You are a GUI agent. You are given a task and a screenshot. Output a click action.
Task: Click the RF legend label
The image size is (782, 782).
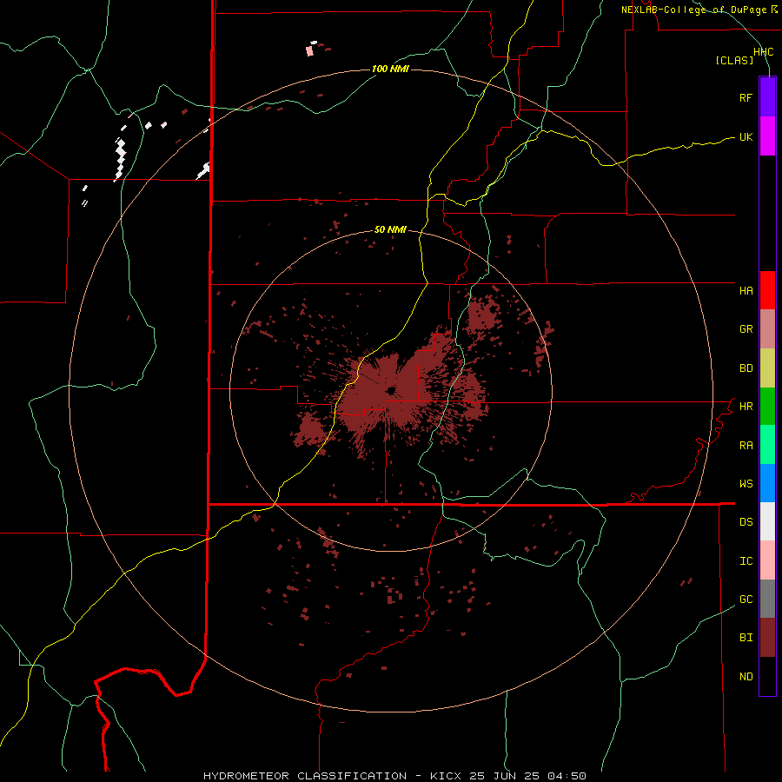click(x=746, y=97)
